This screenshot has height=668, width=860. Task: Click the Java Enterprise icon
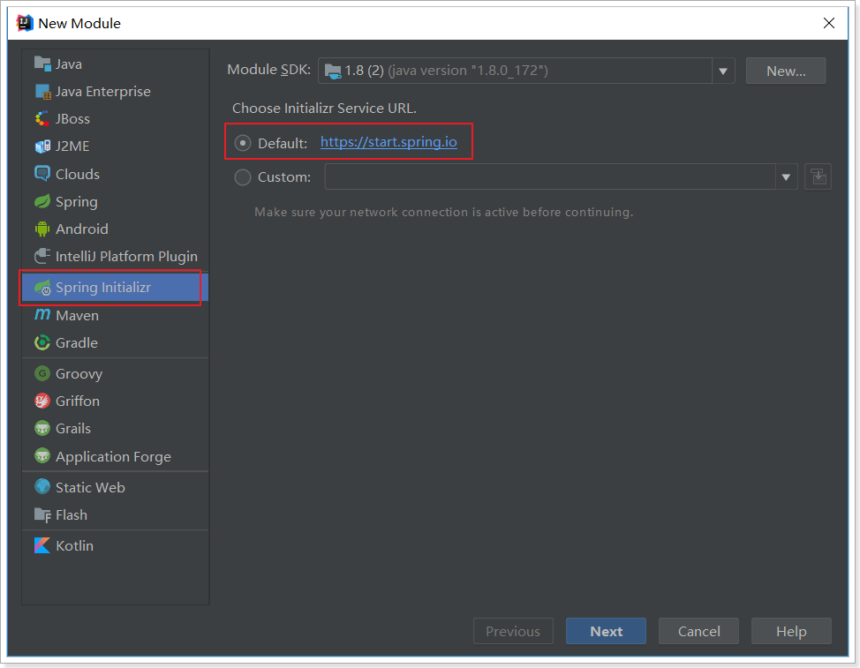(x=42, y=92)
